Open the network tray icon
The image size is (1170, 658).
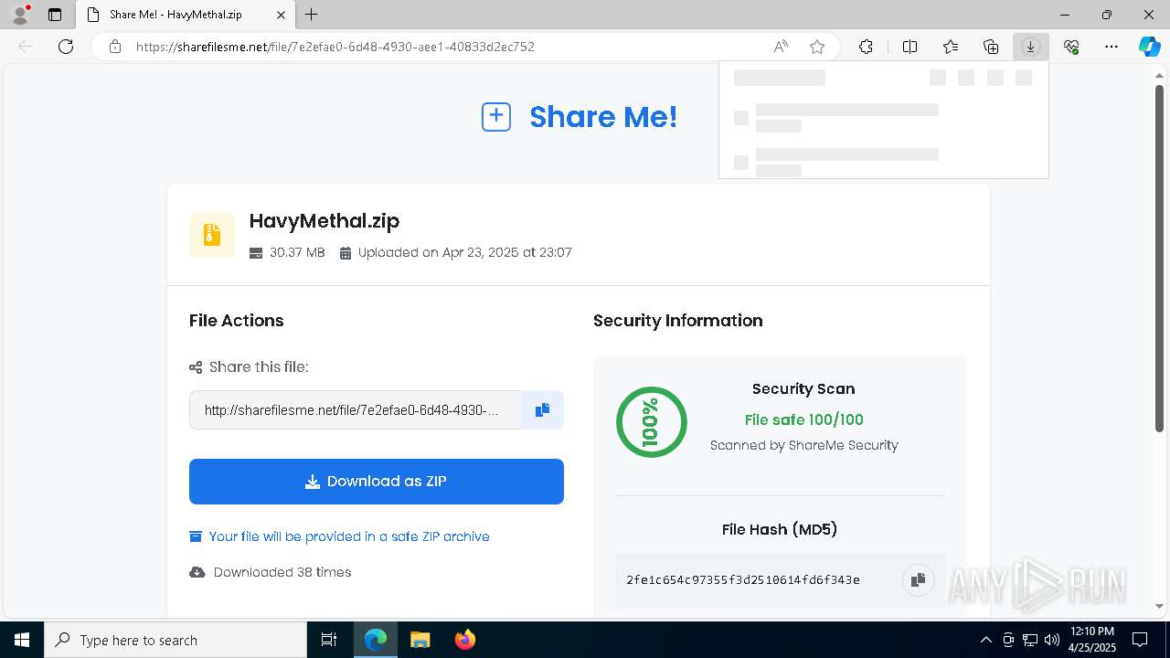(x=1030, y=640)
